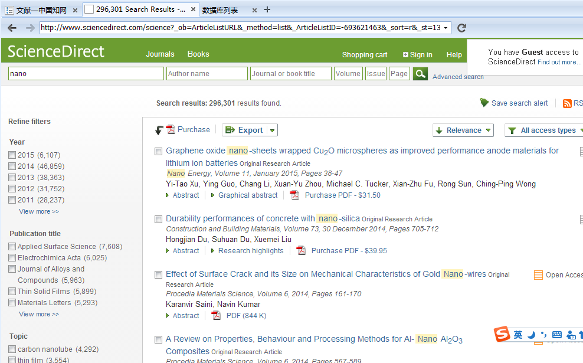Open the address bar URL dropdown arrow
The image size is (583, 363).
pos(446,28)
